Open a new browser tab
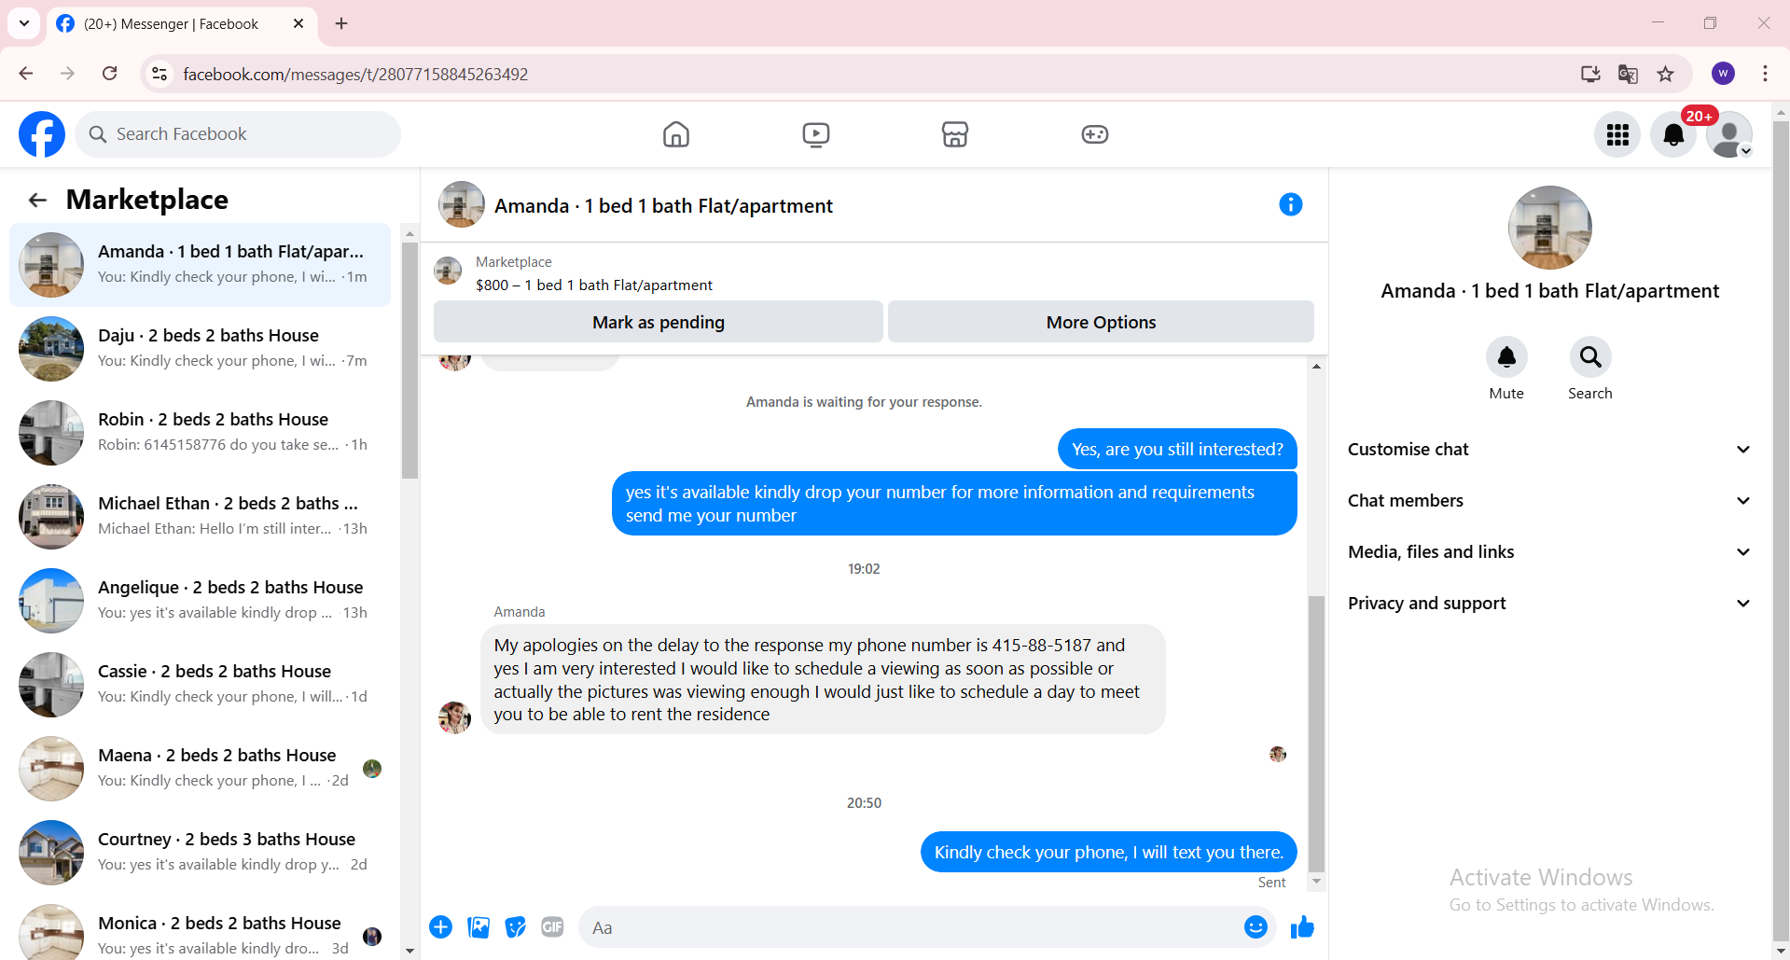This screenshot has height=960, width=1790. pyautogui.click(x=341, y=23)
